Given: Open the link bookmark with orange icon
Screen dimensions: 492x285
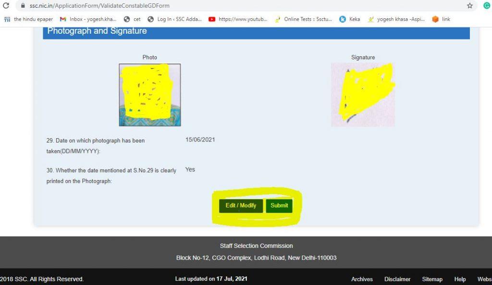Looking at the screenshot, I should pos(441,19).
